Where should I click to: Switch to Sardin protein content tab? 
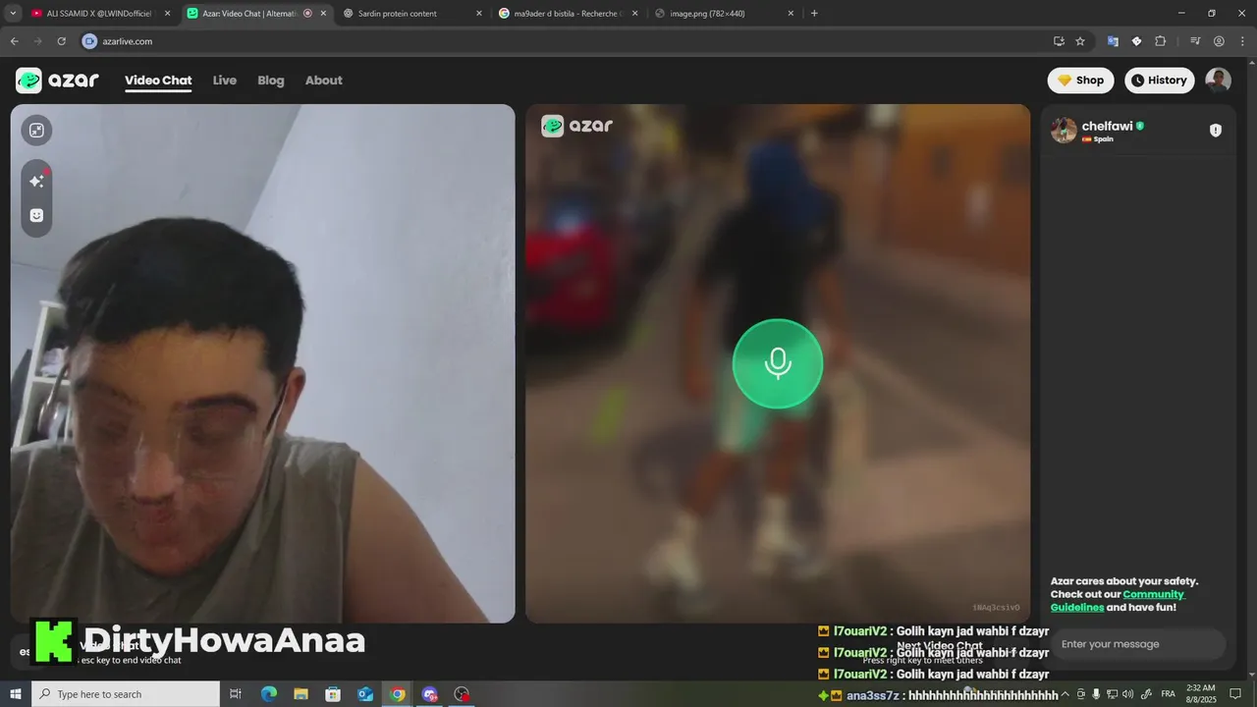coord(412,14)
